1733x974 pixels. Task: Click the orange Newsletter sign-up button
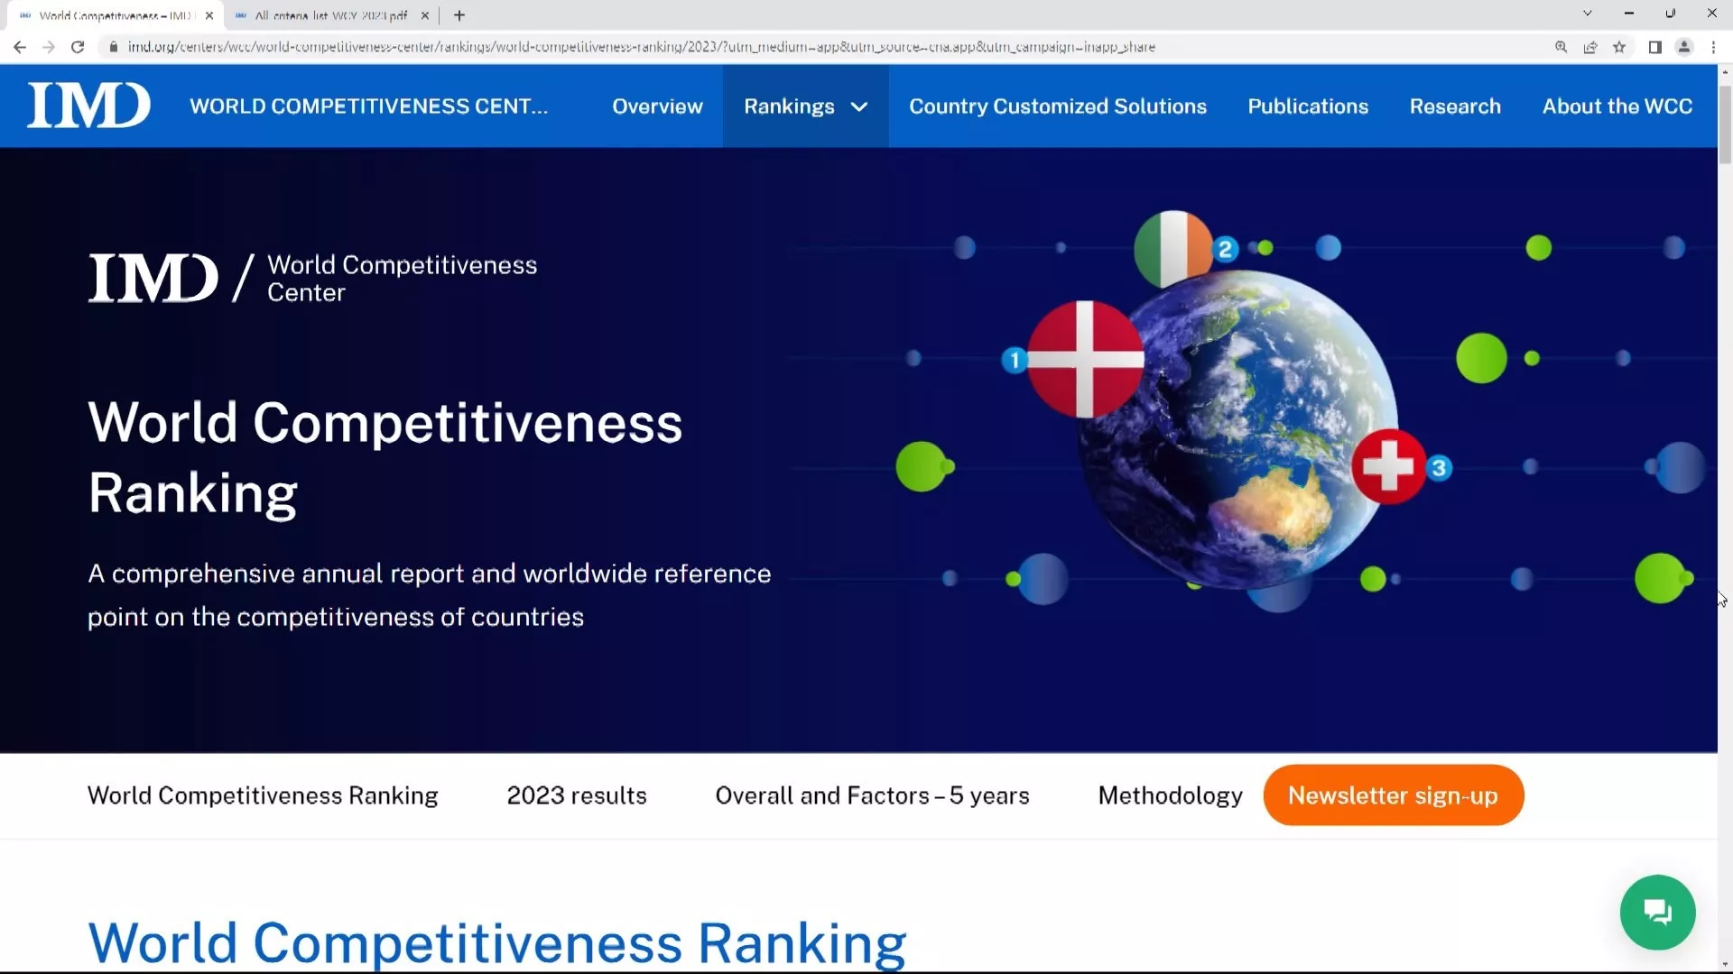click(x=1393, y=795)
